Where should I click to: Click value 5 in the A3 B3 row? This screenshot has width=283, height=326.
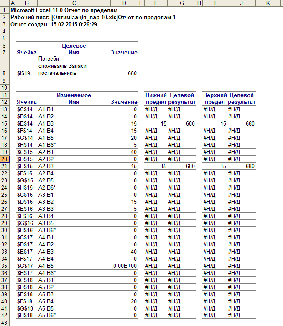click(135, 209)
